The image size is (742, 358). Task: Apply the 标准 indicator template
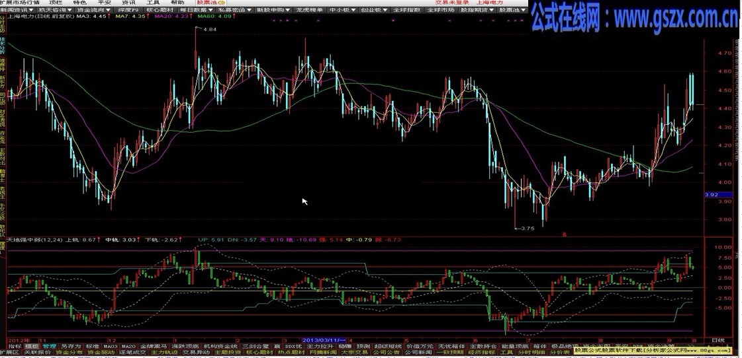[x=92, y=346]
